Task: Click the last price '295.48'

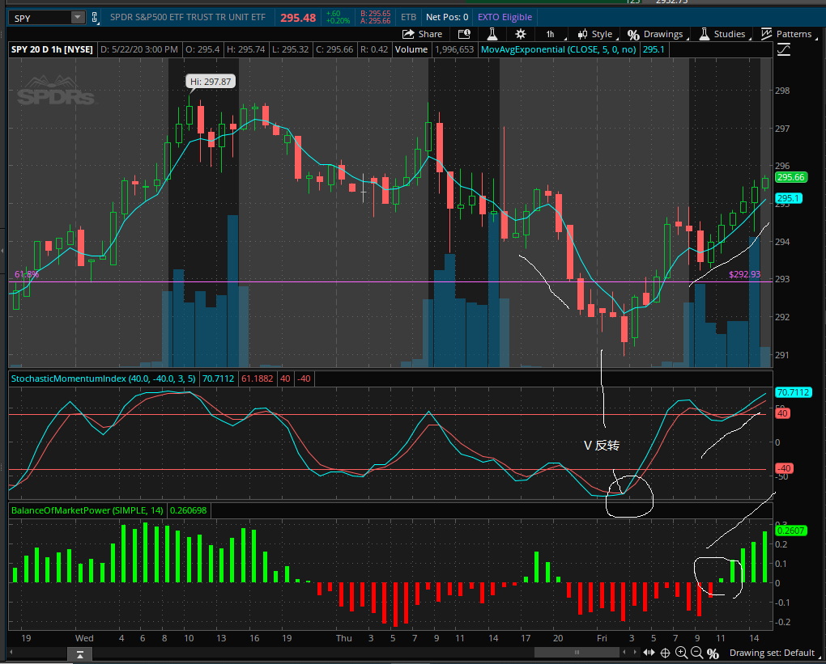Action: click(298, 18)
